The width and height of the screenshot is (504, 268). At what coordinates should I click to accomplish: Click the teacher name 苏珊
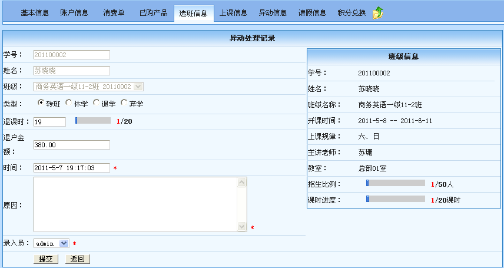point(366,152)
